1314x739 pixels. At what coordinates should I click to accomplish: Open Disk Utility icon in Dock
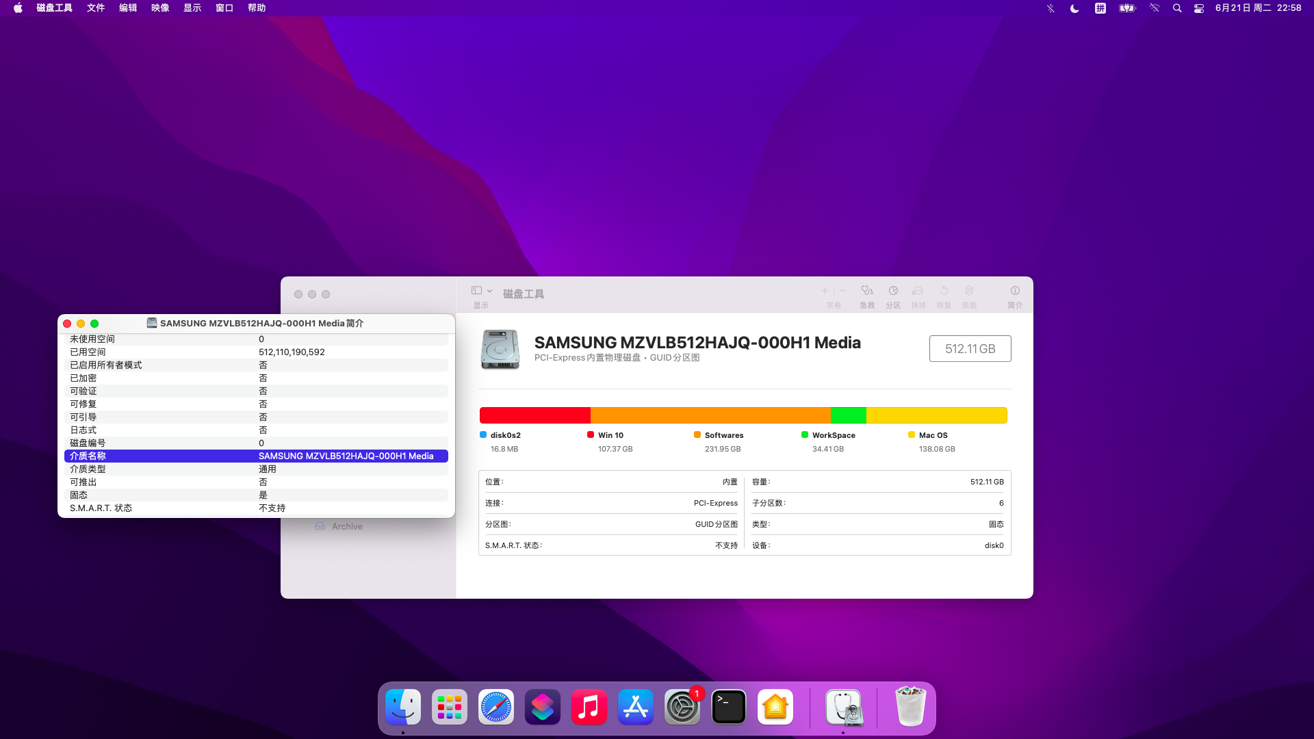844,708
